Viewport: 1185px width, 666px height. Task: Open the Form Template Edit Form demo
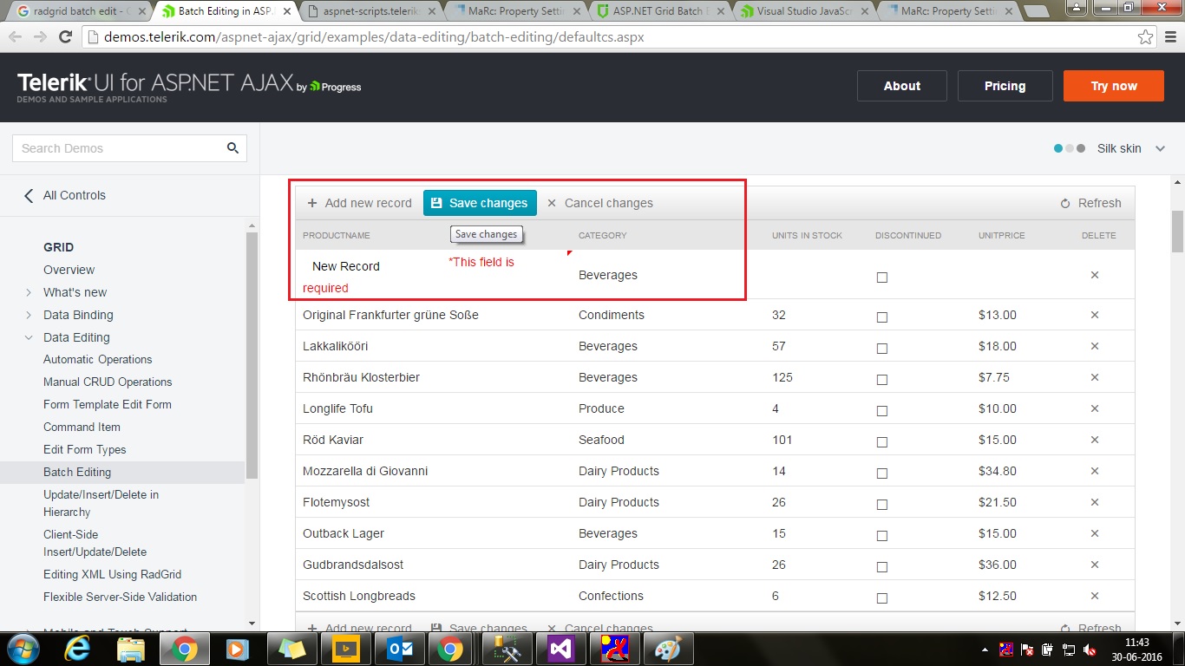(108, 404)
